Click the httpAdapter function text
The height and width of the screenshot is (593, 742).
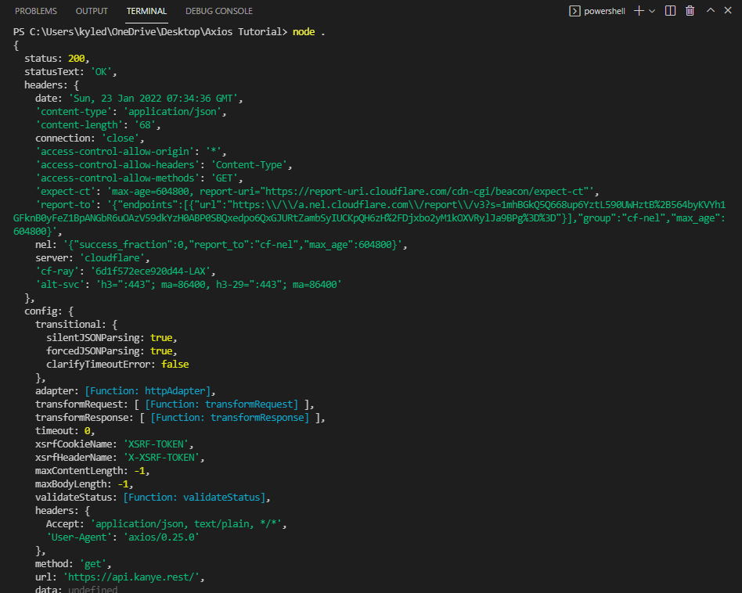click(175, 391)
